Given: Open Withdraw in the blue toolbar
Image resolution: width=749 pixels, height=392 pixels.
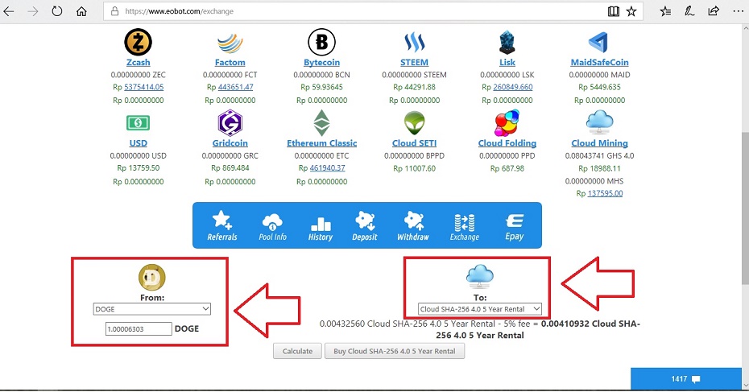Looking at the screenshot, I should 413,226.
